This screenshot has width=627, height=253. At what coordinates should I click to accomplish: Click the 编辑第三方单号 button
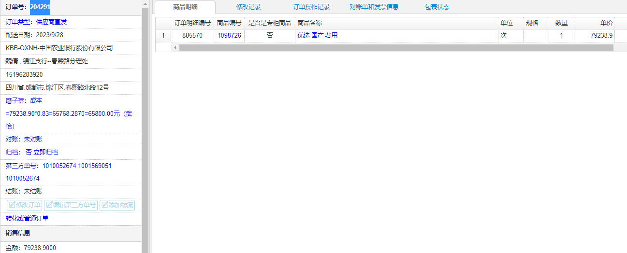(x=71, y=205)
